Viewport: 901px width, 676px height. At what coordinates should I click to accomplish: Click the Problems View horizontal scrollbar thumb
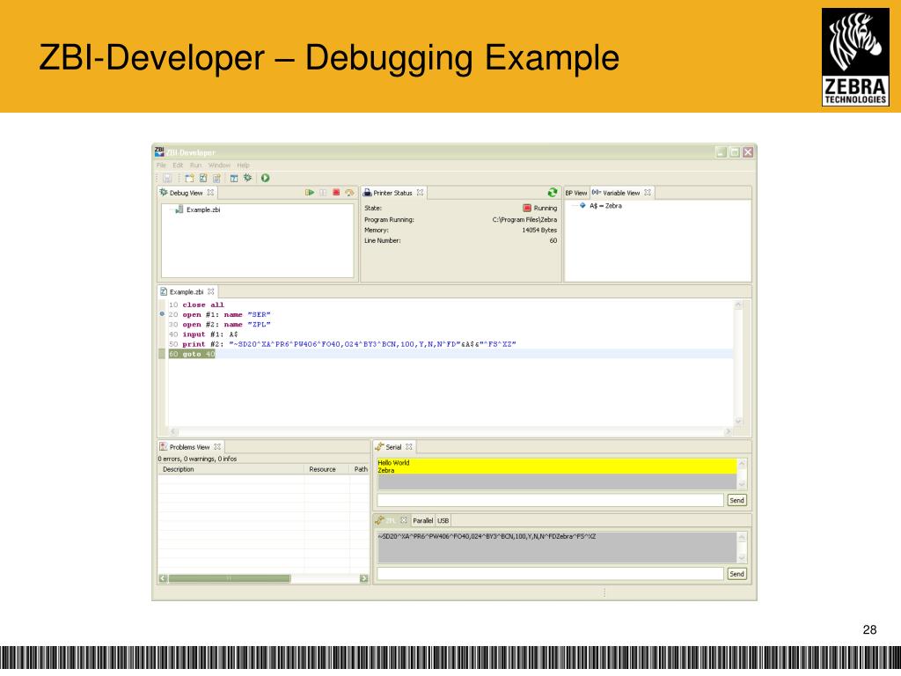230,578
